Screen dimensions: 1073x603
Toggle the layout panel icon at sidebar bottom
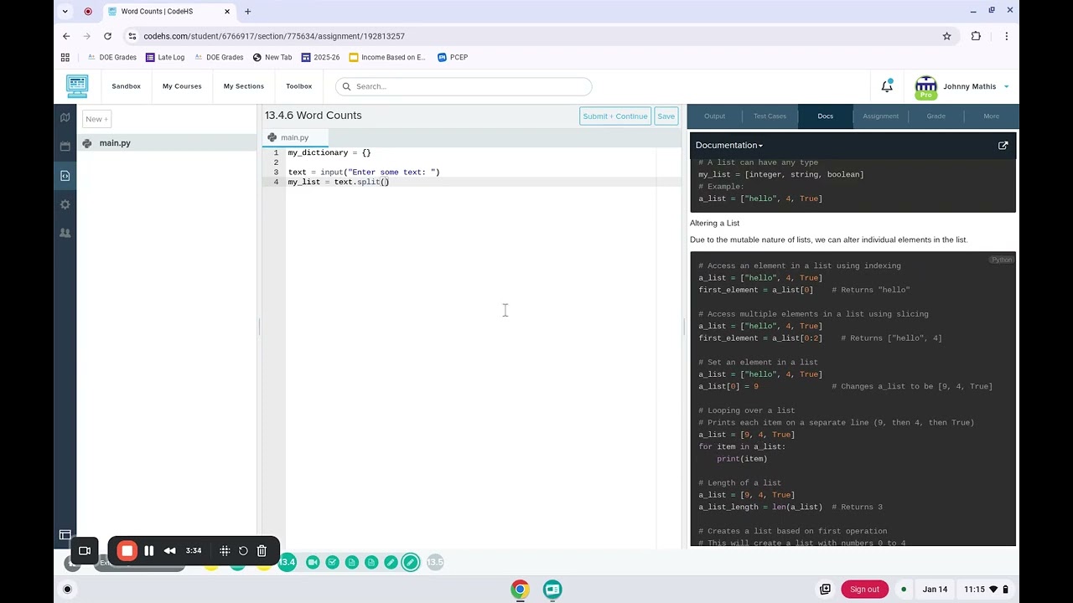(x=65, y=534)
